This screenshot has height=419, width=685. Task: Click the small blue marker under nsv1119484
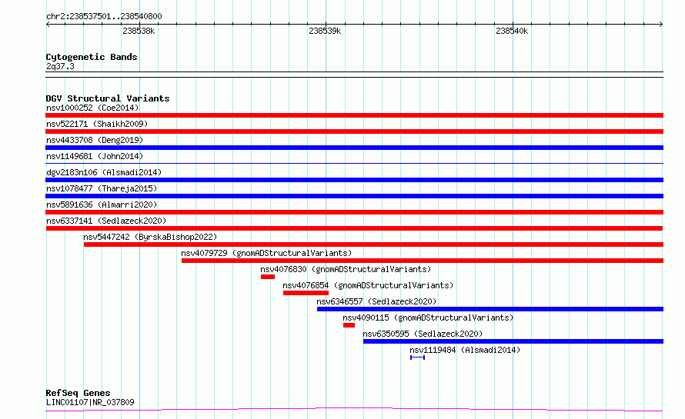point(417,357)
